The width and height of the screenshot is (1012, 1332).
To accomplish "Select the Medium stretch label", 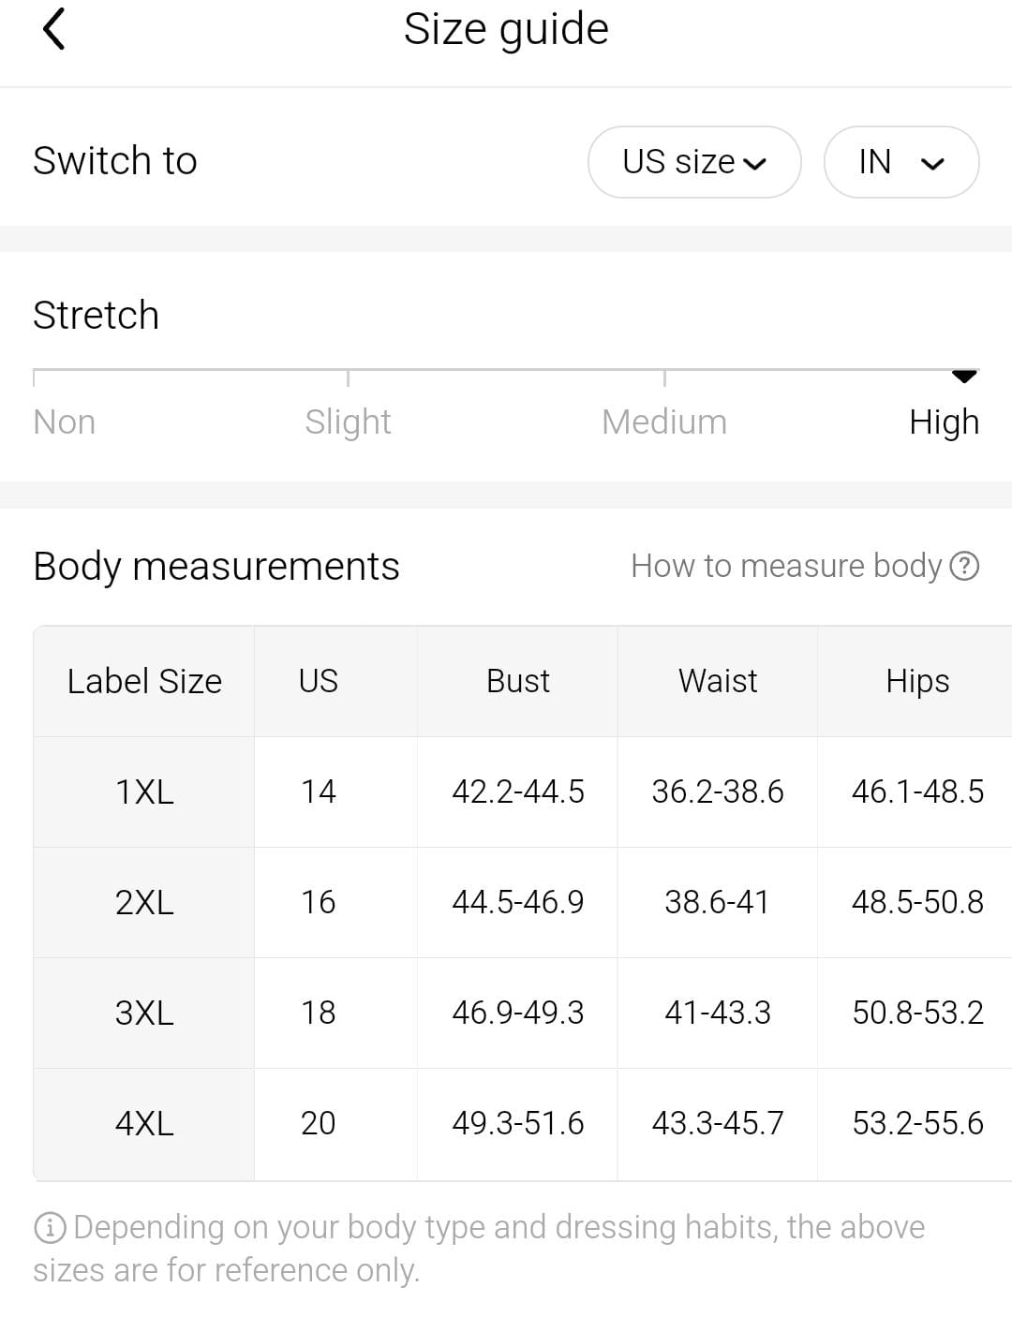I will point(664,422).
